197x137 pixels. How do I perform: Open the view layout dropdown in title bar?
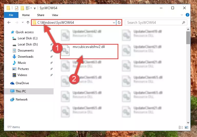tap(29, 8)
